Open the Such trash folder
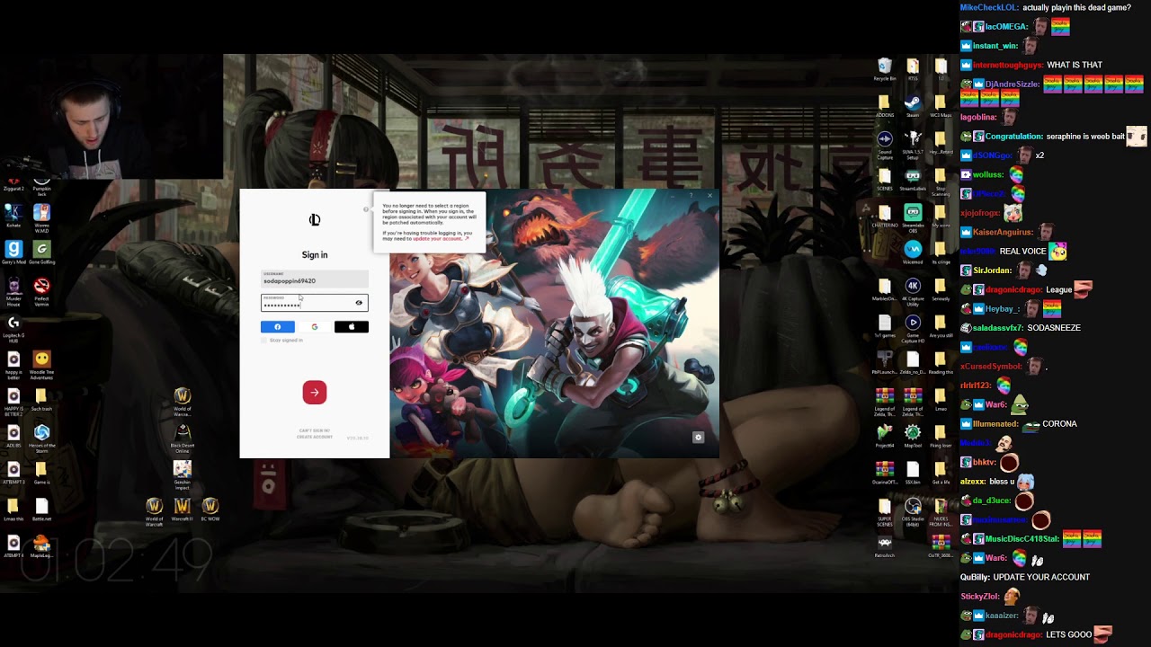Screen dimensions: 1151x647 [x=41, y=400]
